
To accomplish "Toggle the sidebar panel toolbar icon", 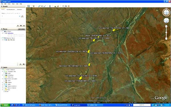I will coord(28,6).
